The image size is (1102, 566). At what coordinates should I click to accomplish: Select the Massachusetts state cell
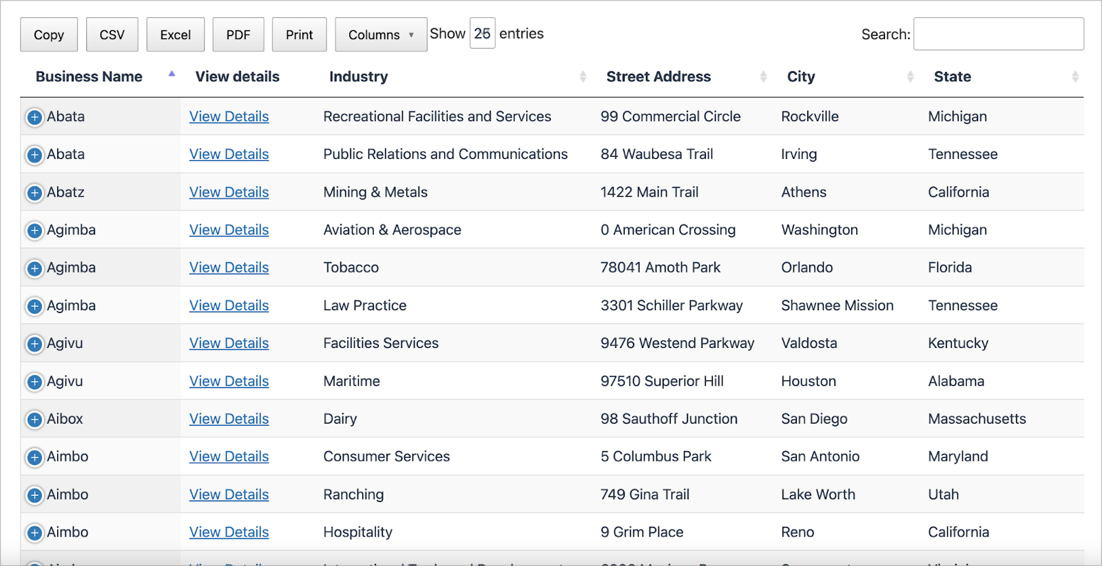coord(977,419)
